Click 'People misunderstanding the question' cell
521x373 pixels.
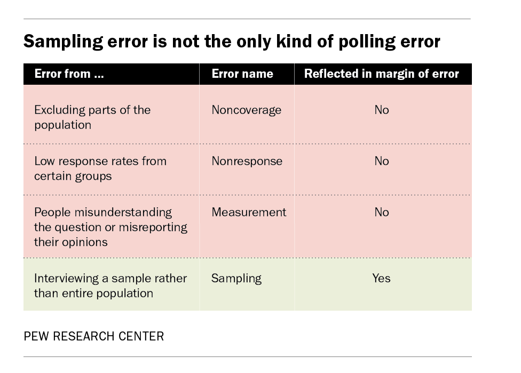pyautogui.click(x=110, y=227)
